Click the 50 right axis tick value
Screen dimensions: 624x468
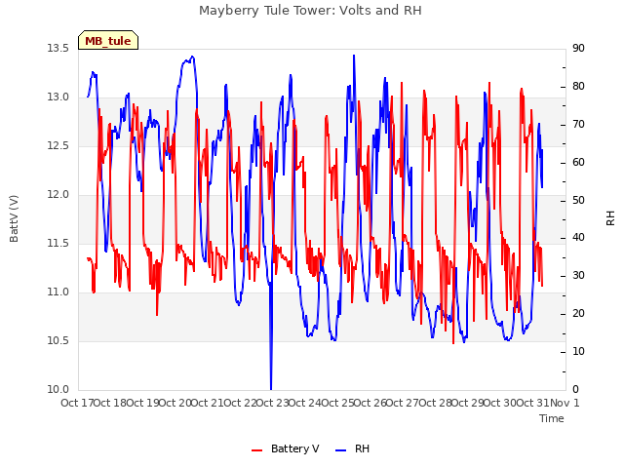[x=578, y=200]
